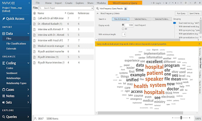Click the undo arrow in title bar
This screenshot has width=202, height=121.
(173, 3)
